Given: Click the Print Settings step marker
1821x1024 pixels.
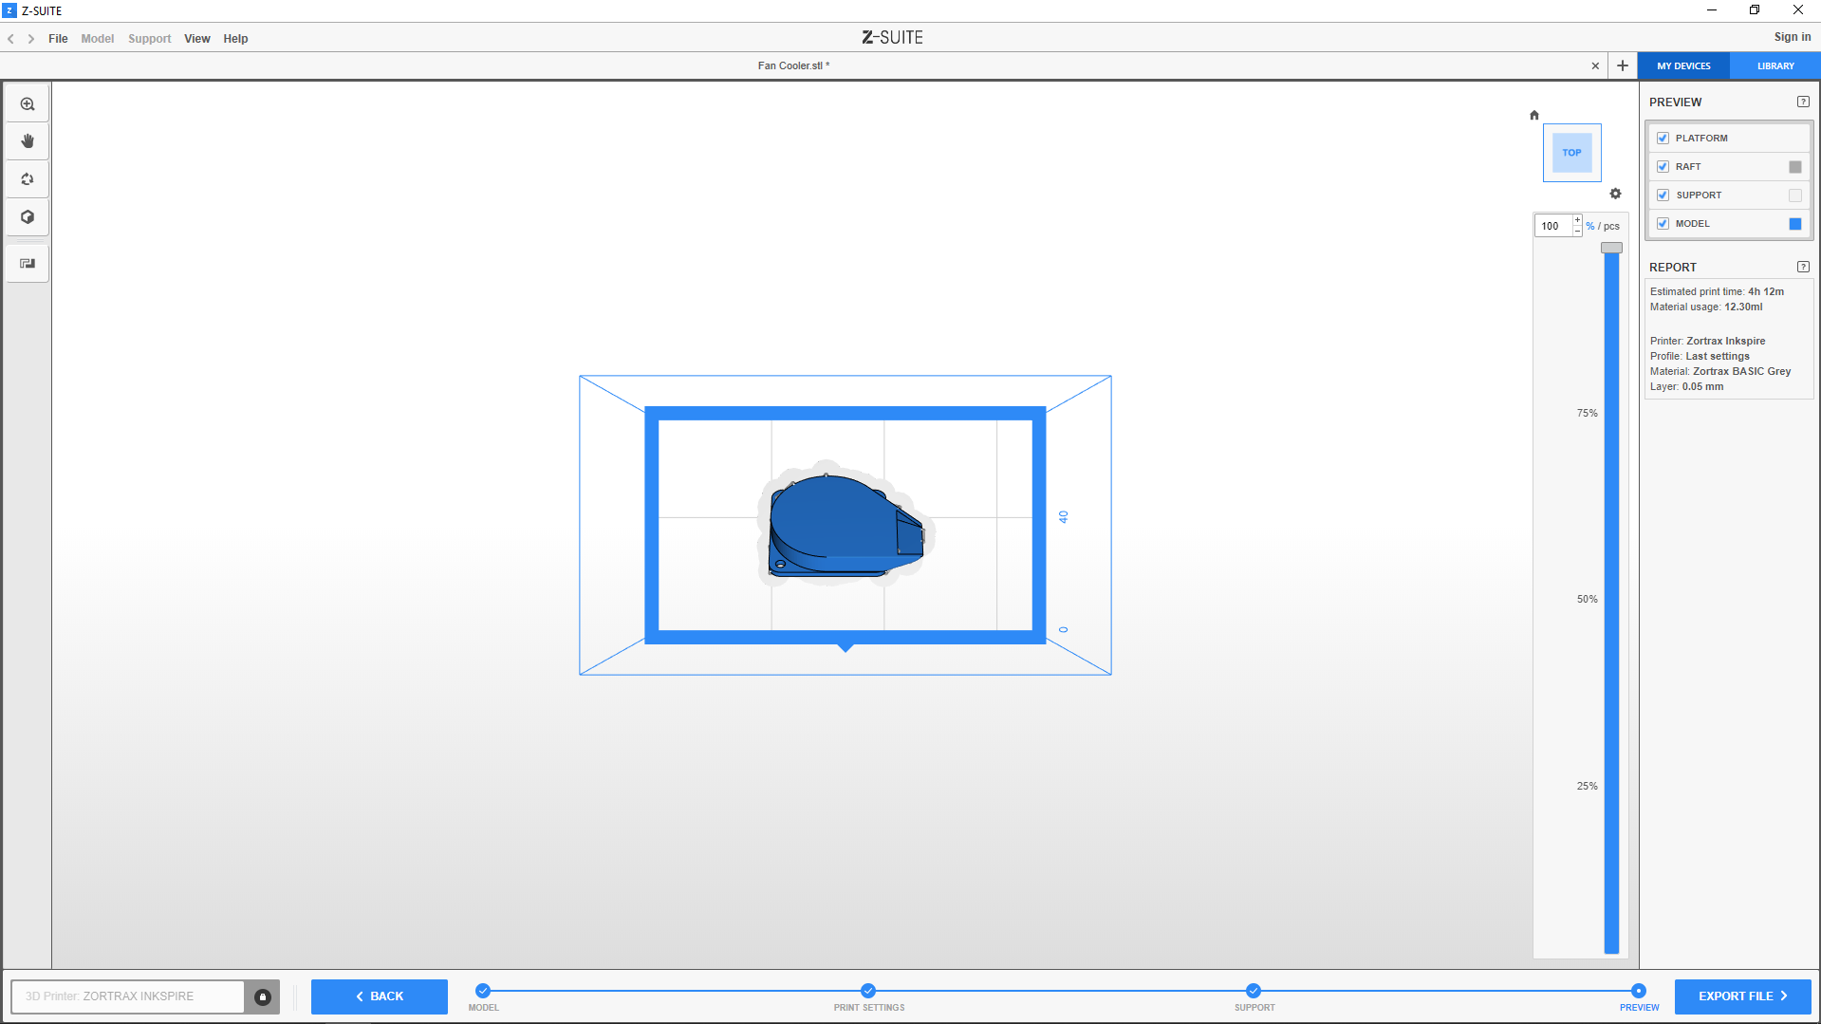Looking at the screenshot, I should [x=868, y=991].
